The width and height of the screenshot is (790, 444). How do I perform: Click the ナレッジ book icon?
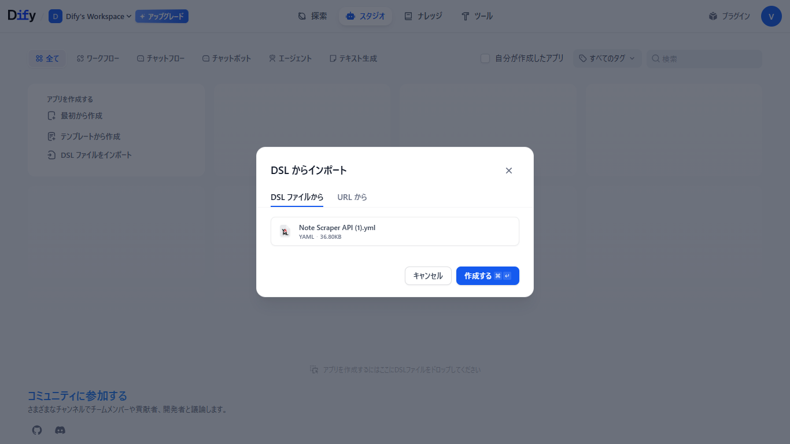(x=408, y=16)
